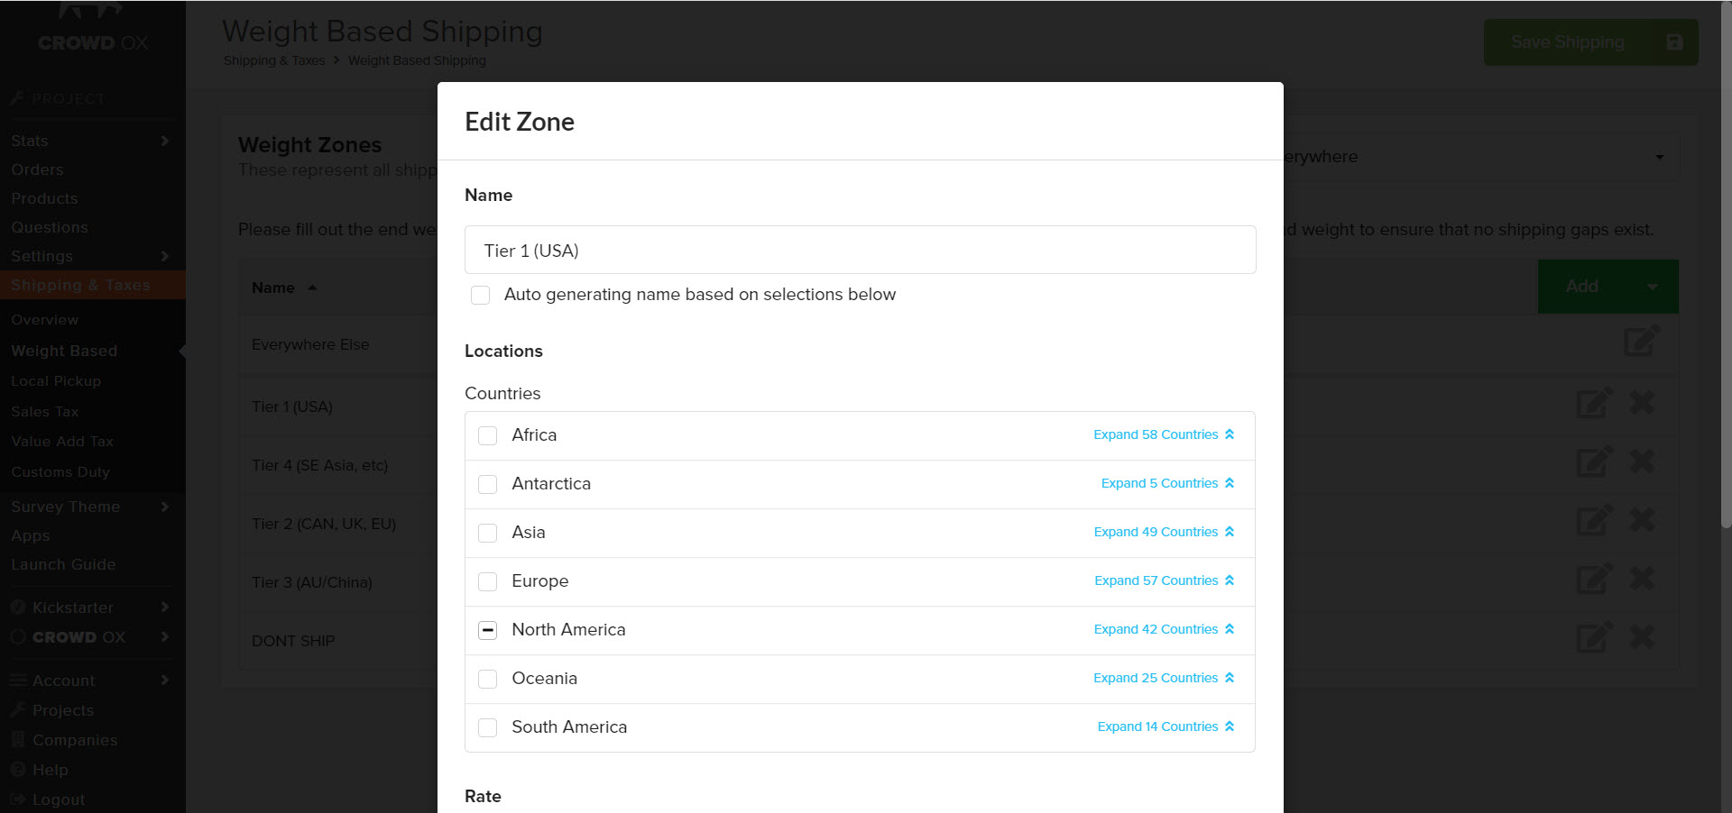Expand 58 Countries under Africa
1732x813 pixels.
click(x=1163, y=434)
